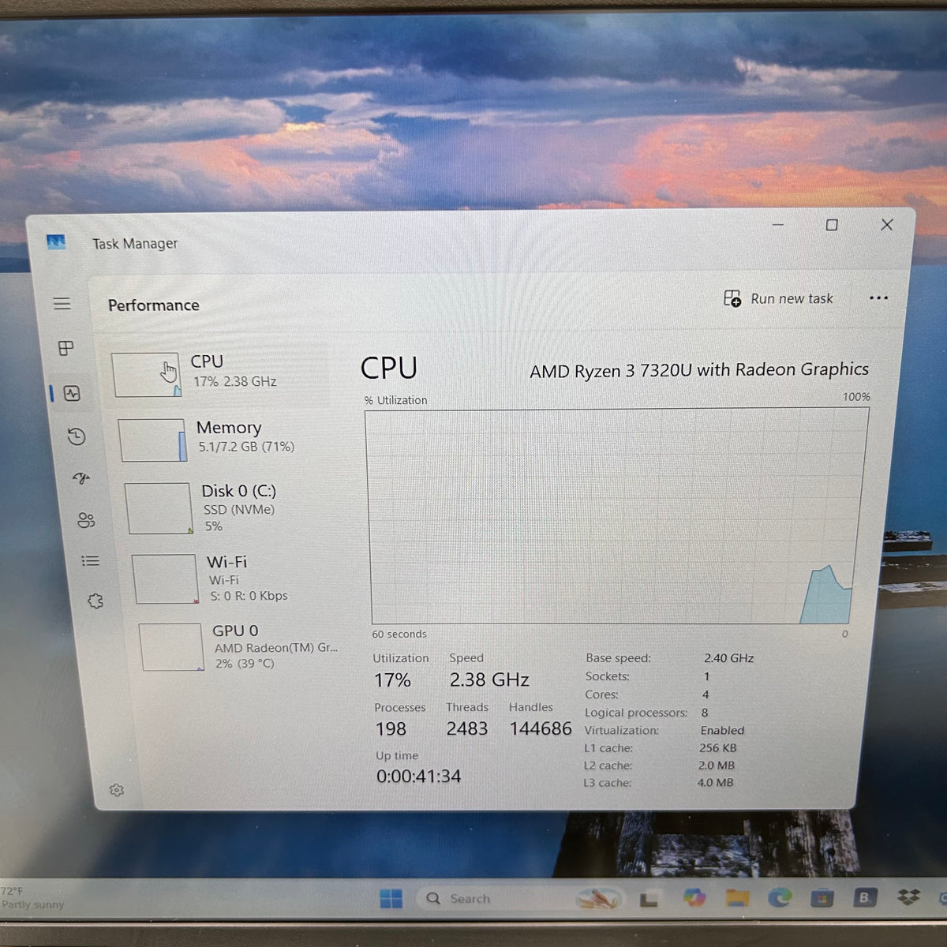Open the Services page icon

(x=95, y=601)
